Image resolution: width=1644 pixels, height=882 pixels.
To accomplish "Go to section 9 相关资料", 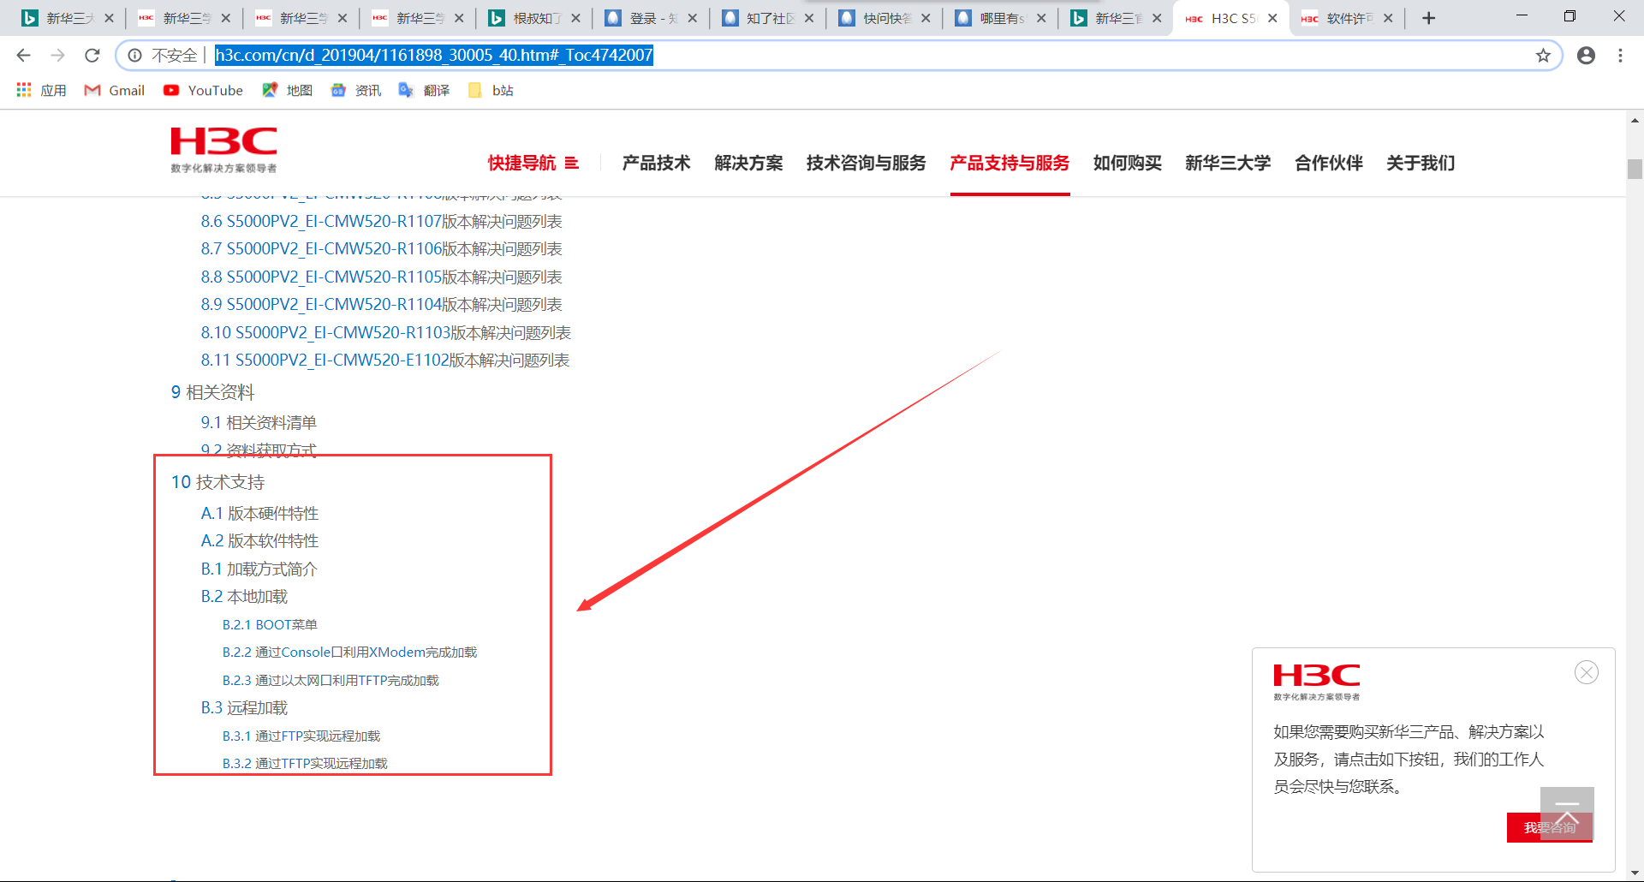I will click(213, 392).
